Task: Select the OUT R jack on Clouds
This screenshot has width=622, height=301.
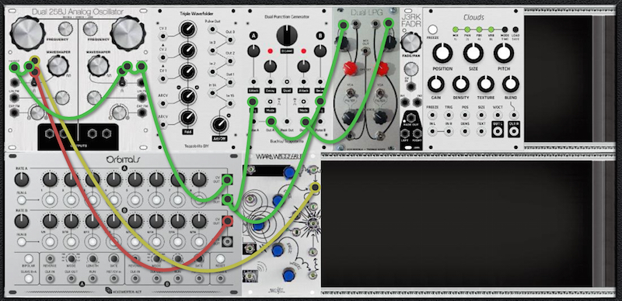Action: click(x=514, y=130)
